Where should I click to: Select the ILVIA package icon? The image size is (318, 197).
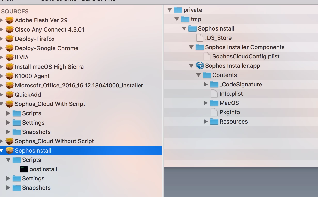click(x=10, y=57)
